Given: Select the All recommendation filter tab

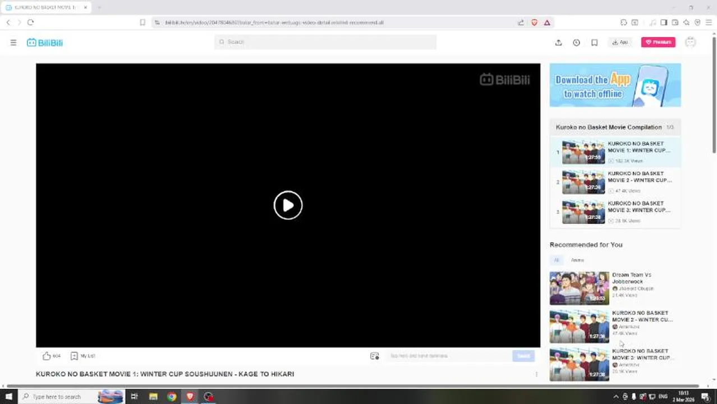Looking at the screenshot, I should coord(557,260).
